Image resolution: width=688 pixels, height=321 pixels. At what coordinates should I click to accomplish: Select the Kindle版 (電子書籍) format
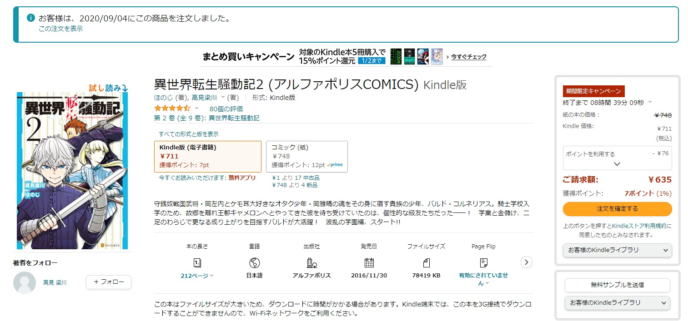pyautogui.click(x=208, y=157)
